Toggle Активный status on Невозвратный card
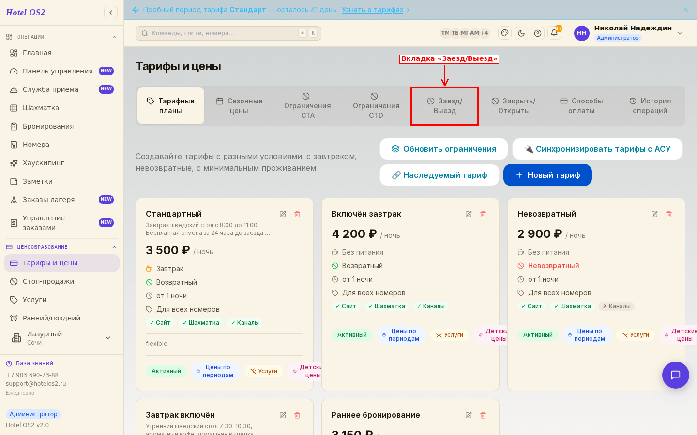Screen dimensions: 697x435 tap(538, 335)
